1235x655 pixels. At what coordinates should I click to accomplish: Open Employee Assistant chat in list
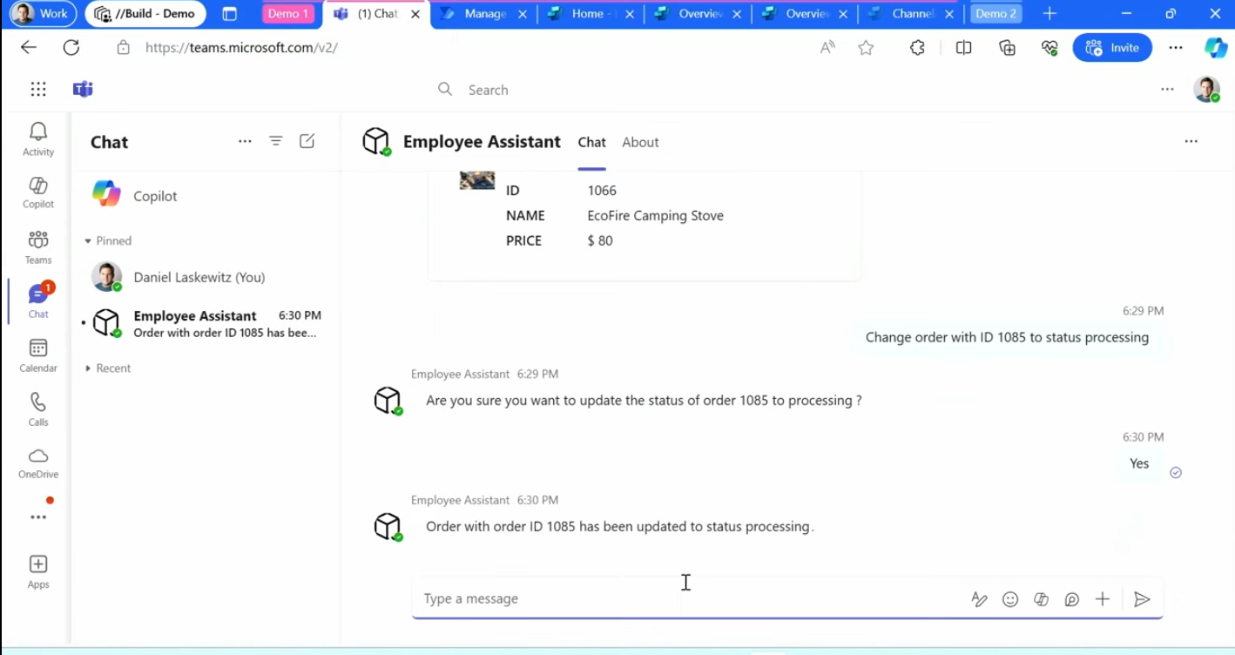pos(206,323)
